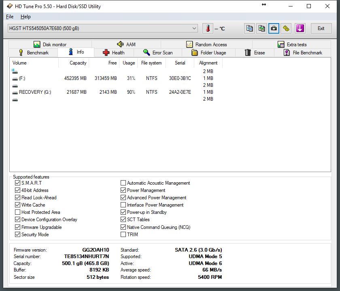Click the copy text to clipboard icon

tap(250, 28)
